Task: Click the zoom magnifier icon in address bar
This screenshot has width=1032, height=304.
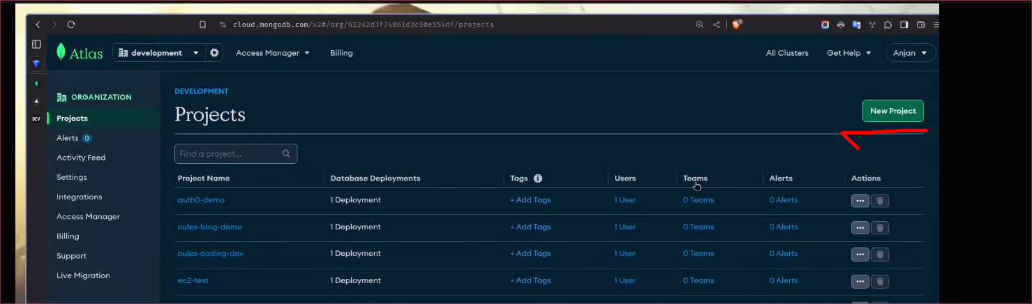Action: 699,24
